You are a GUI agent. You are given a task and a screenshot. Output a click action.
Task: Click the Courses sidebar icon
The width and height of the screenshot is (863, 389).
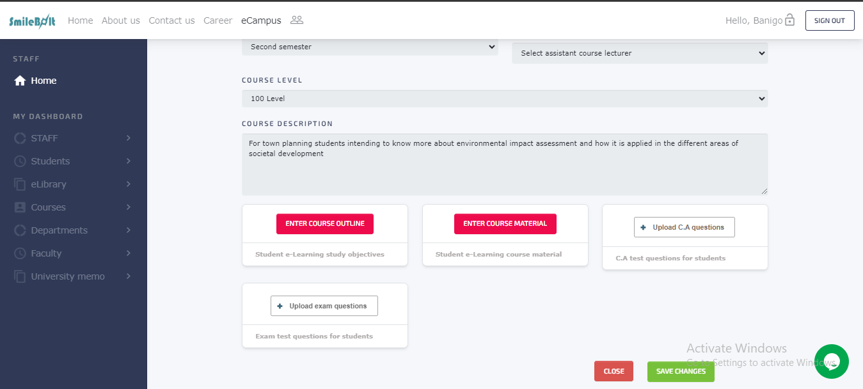click(x=20, y=207)
